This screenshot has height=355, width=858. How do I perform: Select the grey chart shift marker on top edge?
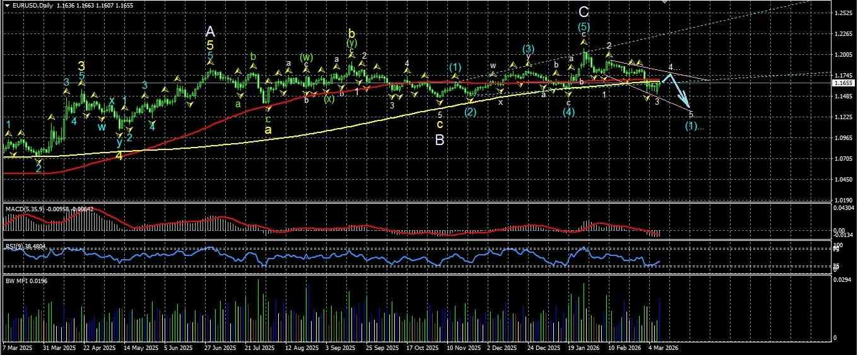pos(663,3)
